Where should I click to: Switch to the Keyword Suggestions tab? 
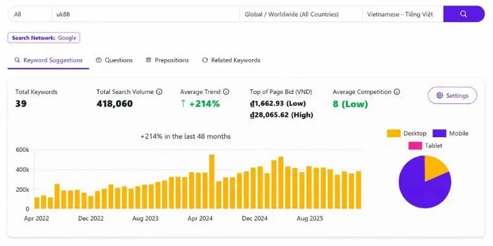pos(49,60)
